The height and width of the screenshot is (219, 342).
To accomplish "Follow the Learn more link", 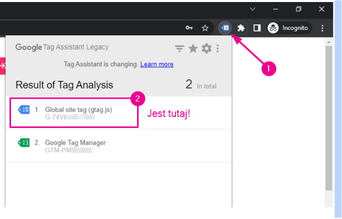I will pyautogui.click(x=157, y=64).
